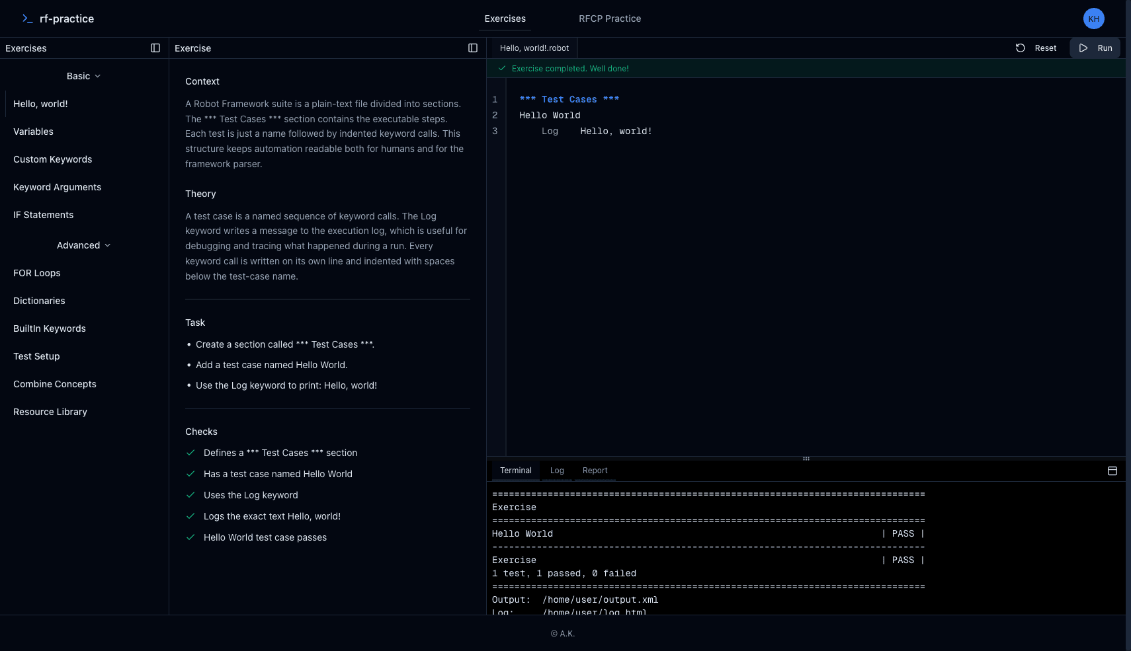This screenshot has height=651, width=1131.
Task: Collapse the Advanced exercises group
Action: click(x=84, y=245)
